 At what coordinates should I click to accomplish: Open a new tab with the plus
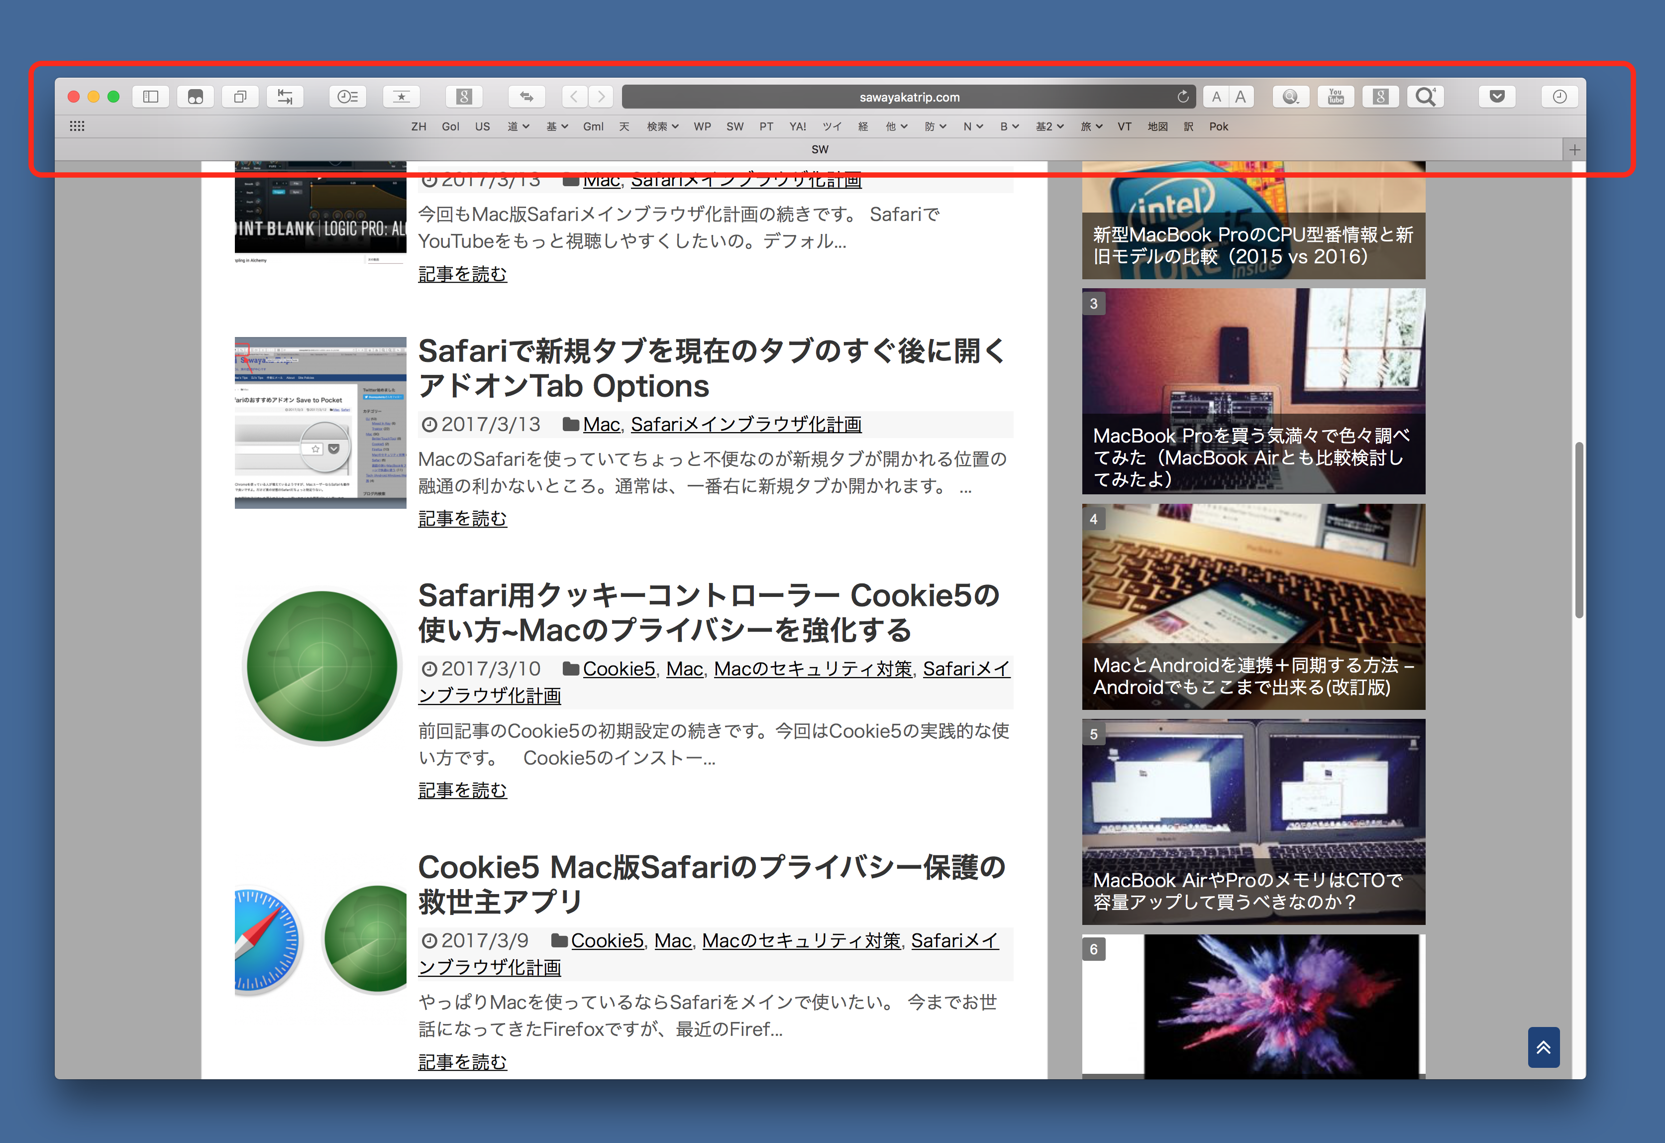pyautogui.click(x=1575, y=150)
